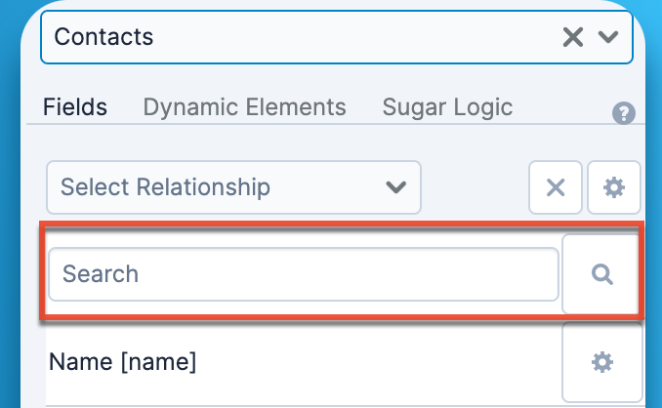Open relationship settings gear button
662x408 pixels.
click(x=614, y=187)
